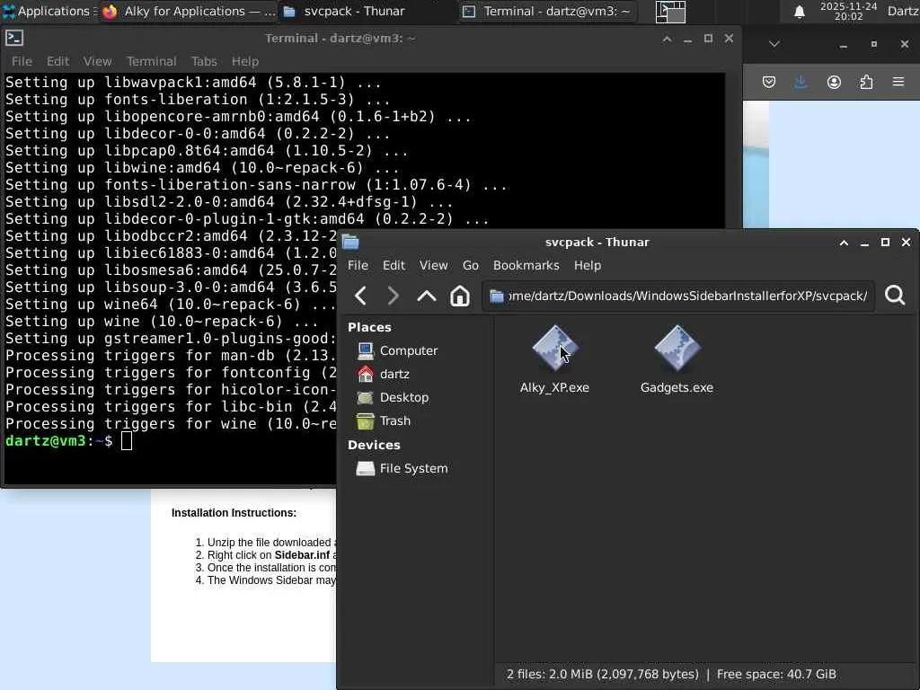This screenshot has width=920, height=690.
Task: Select the Alky_XP.exe file icon
Action: tap(554, 349)
